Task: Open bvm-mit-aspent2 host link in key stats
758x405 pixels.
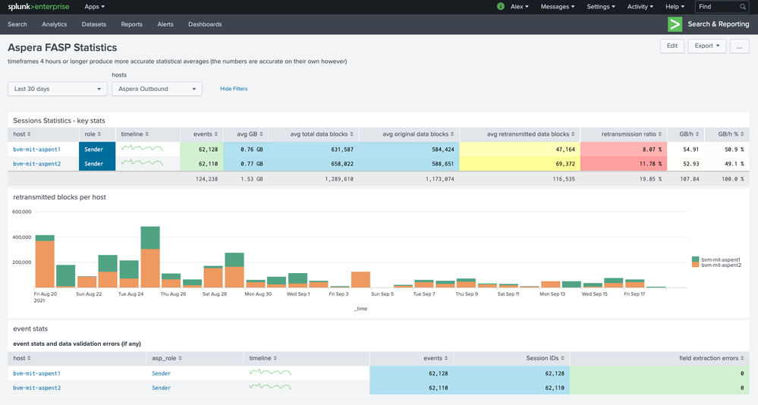Action: click(x=36, y=164)
